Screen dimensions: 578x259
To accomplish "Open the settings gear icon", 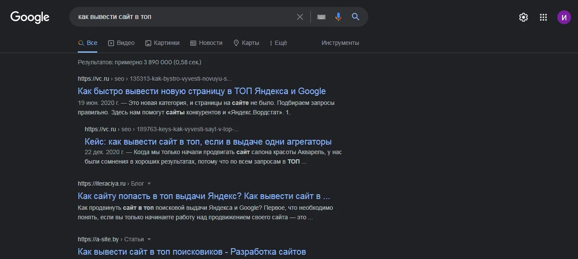I will pyautogui.click(x=524, y=17).
